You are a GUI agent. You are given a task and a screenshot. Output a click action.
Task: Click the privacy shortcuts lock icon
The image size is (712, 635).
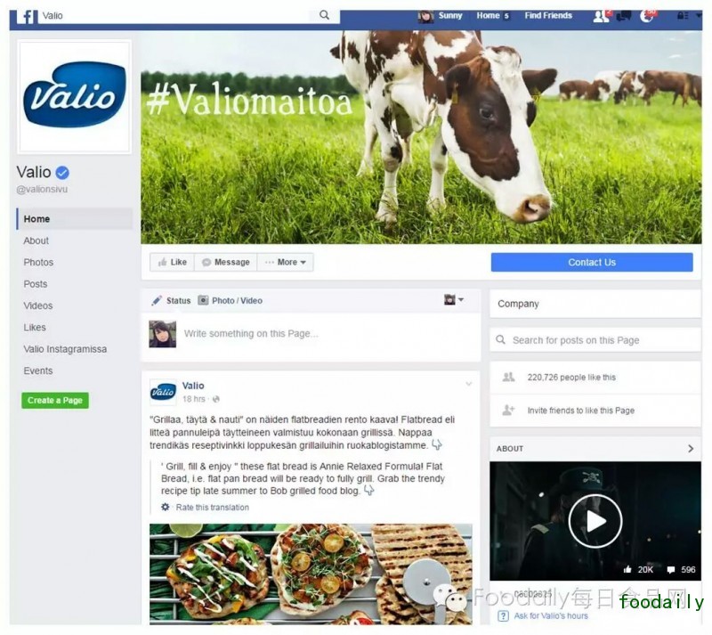(683, 16)
